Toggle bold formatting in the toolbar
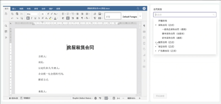Image resolution: width=221 pixels, height=104 pixels. tap(28, 18)
